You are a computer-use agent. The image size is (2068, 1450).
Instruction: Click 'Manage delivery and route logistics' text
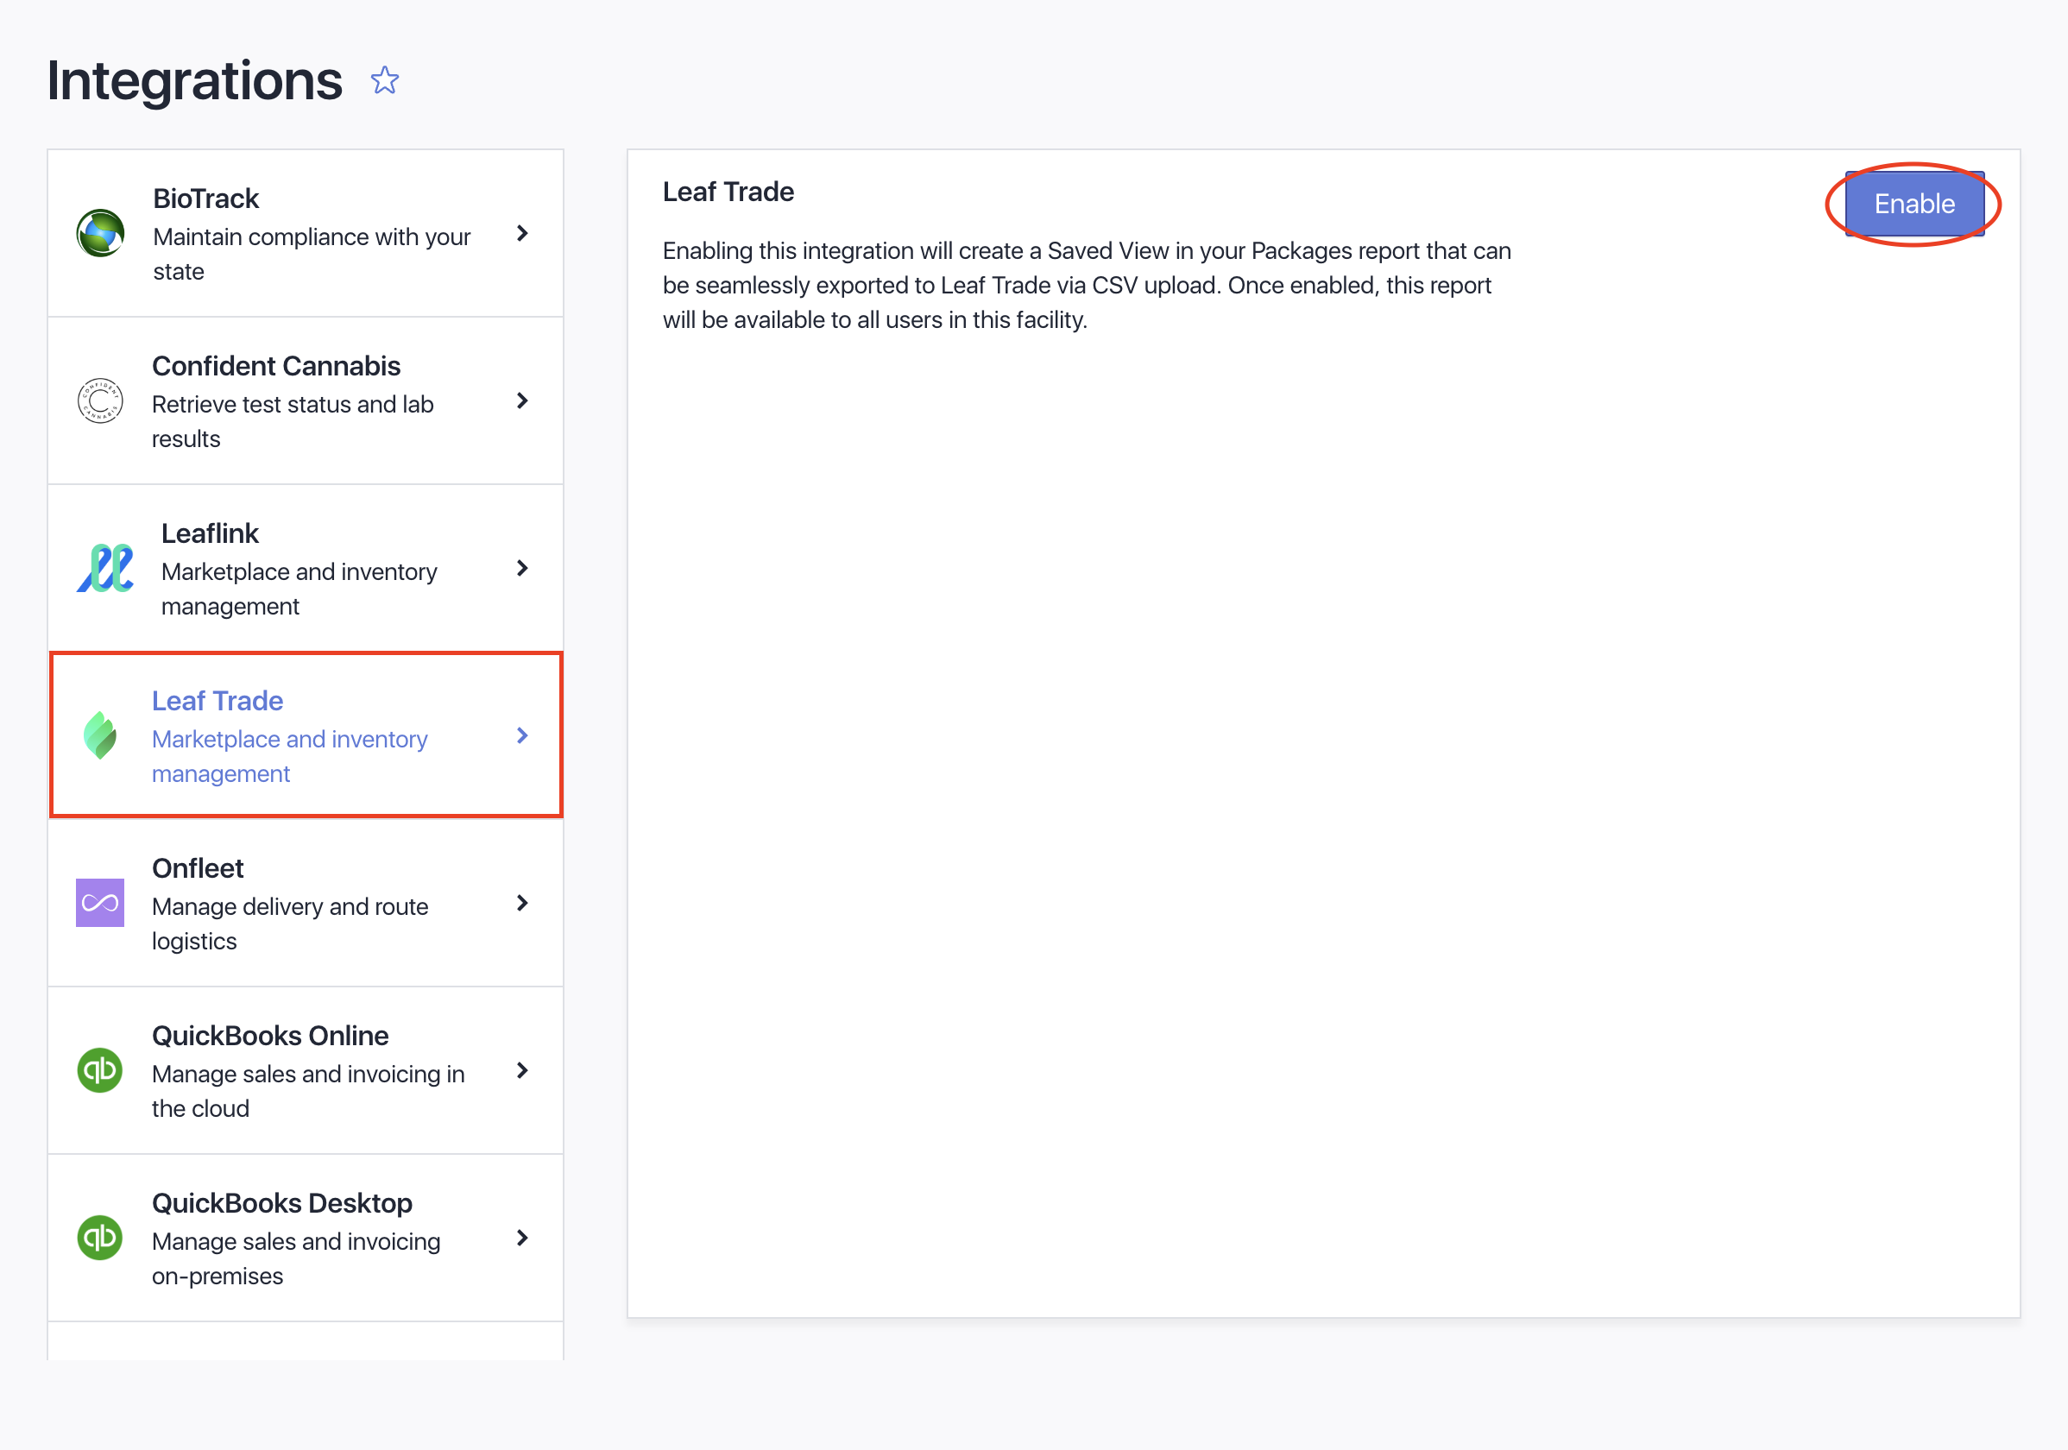tap(290, 924)
